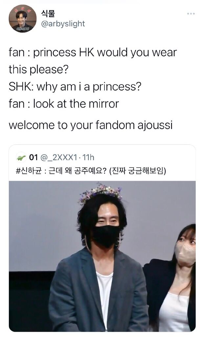Open quoted author name 01

click(33, 158)
